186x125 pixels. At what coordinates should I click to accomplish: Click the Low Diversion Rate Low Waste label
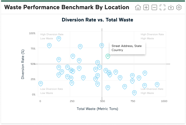(x=52, y=91)
